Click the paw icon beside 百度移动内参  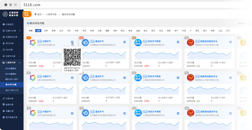click(x=4, y=37)
